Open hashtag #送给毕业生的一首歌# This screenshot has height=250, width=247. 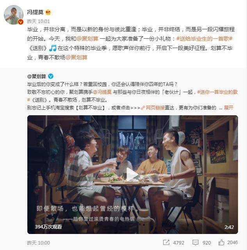204,39
